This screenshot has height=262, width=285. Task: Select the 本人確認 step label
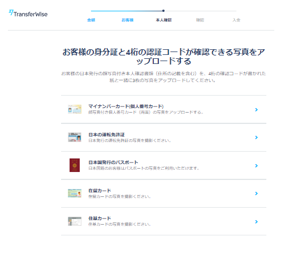(x=163, y=20)
